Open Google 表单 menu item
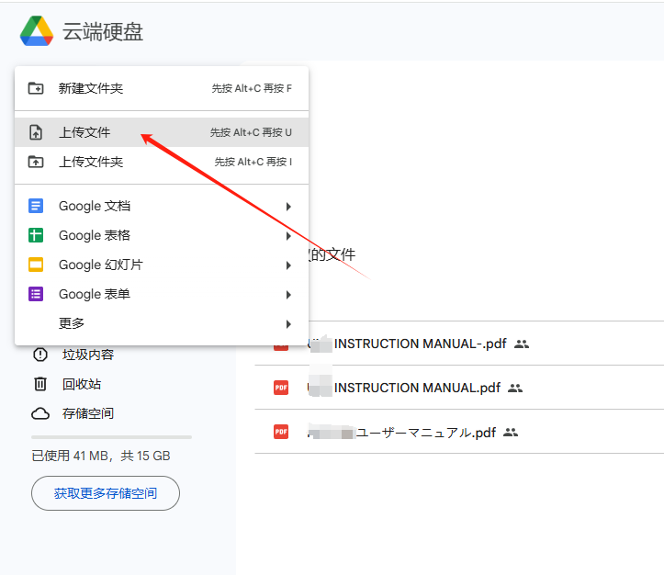 [162, 294]
